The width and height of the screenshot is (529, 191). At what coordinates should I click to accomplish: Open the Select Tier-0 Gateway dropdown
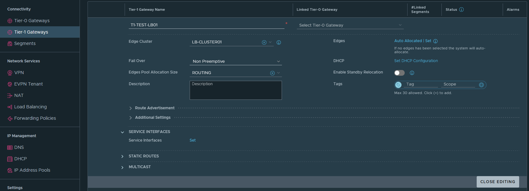(350, 25)
